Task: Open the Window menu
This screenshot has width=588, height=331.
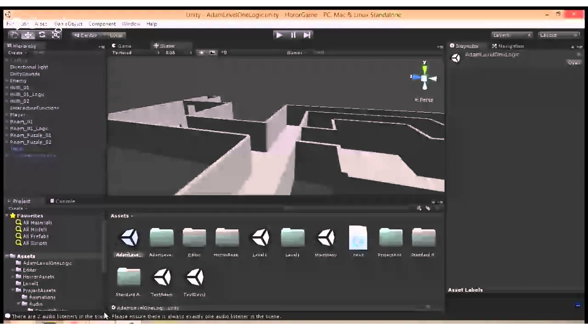Action: click(131, 24)
